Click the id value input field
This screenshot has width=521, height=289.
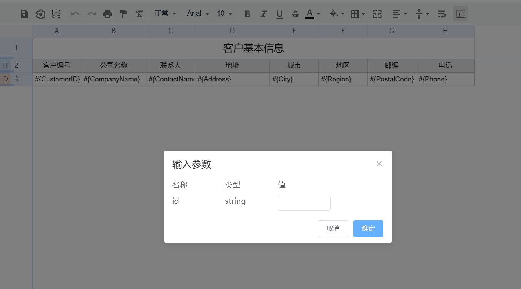[x=304, y=203]
